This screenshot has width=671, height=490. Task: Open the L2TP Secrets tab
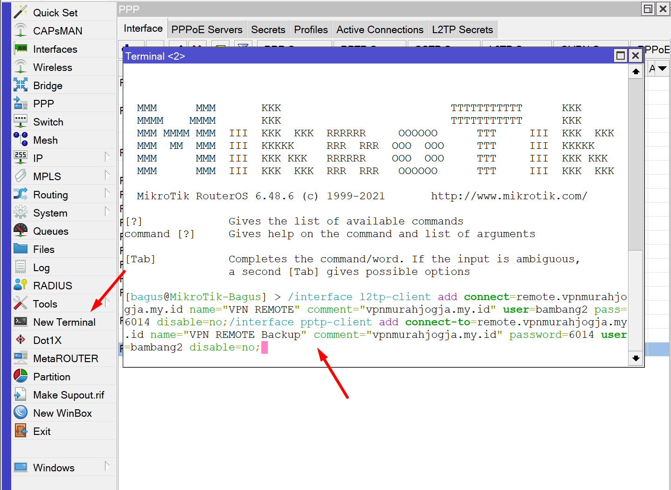tap(462, 29)
